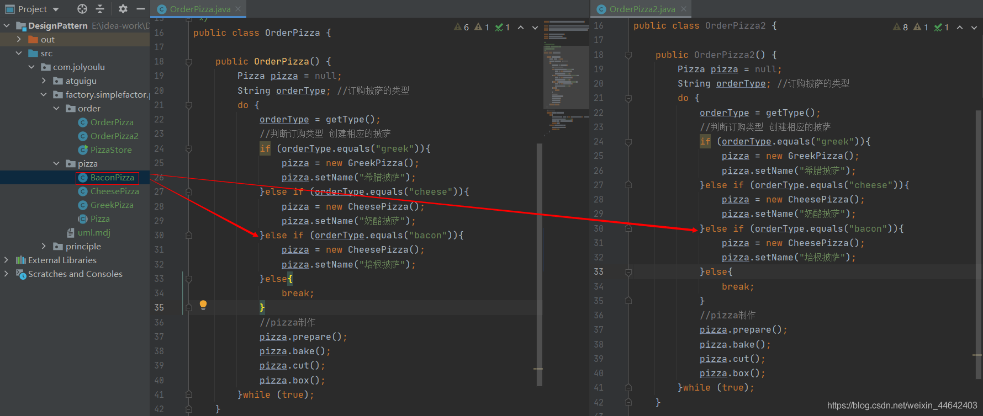Click warnings count 6 in left editor

[462, 27]
